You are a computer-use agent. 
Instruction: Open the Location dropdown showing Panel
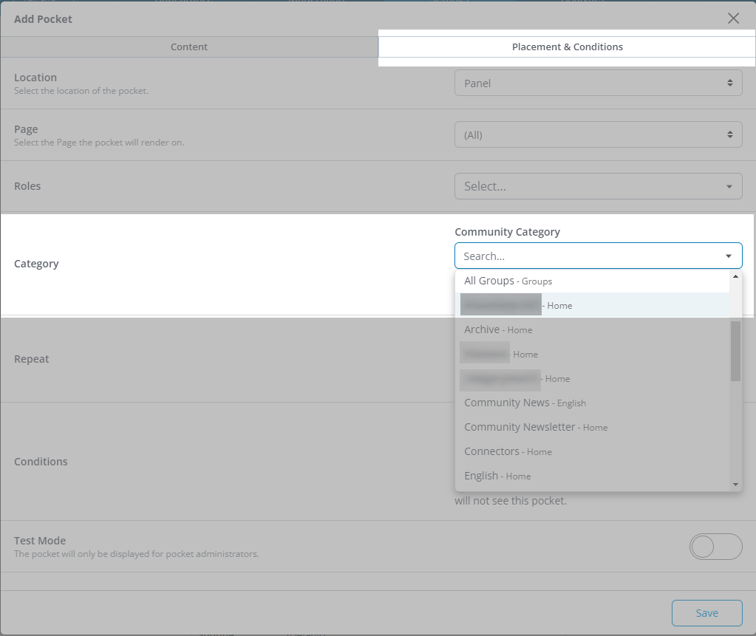pos(598,83)
